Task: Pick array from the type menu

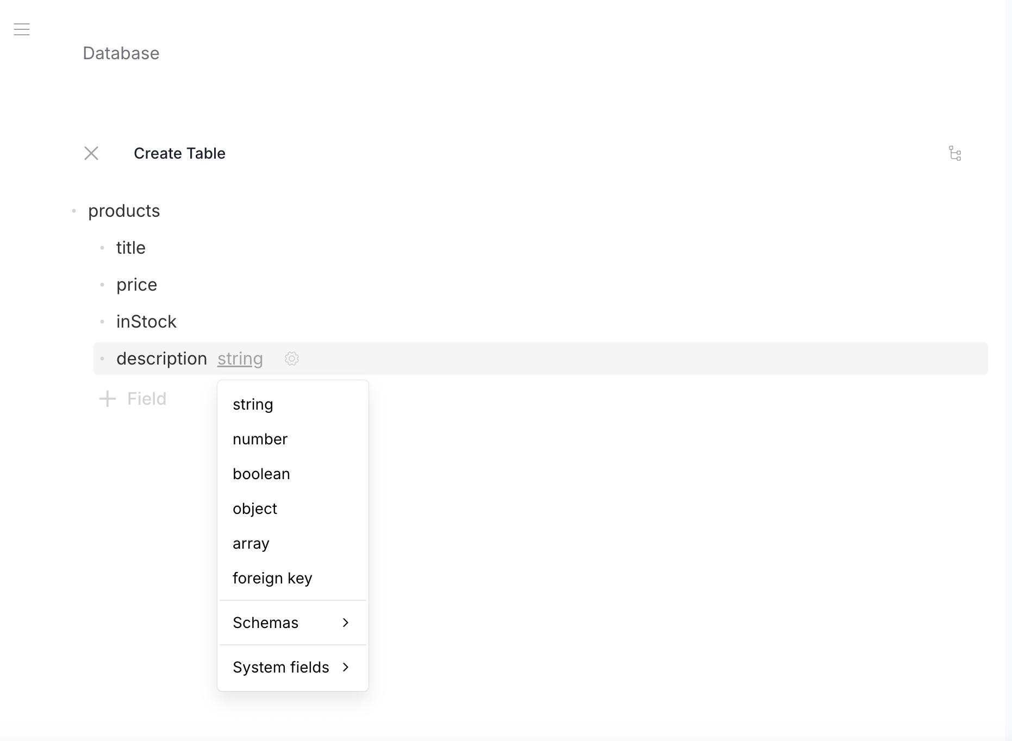Action: click(251, 543)
